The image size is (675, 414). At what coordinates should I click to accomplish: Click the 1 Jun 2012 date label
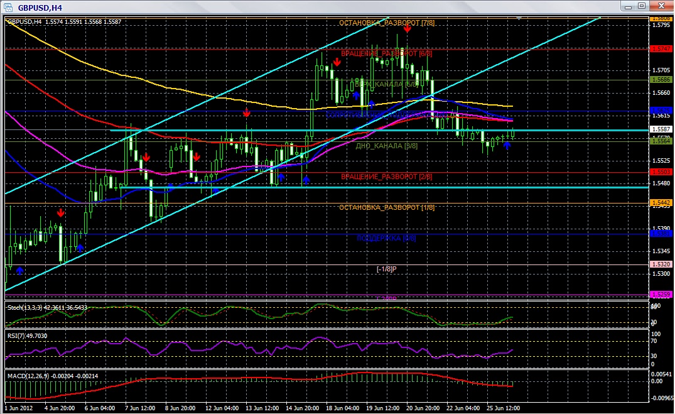(x=18, y=408)
